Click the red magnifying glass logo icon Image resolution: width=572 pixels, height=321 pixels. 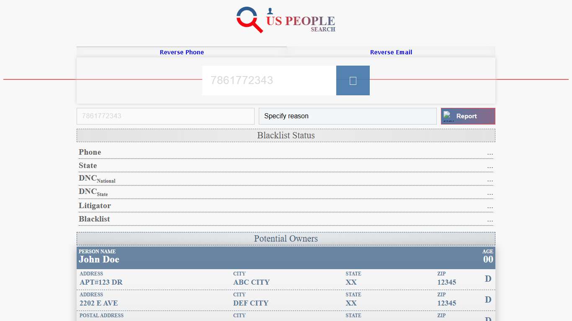coord(248,20)
